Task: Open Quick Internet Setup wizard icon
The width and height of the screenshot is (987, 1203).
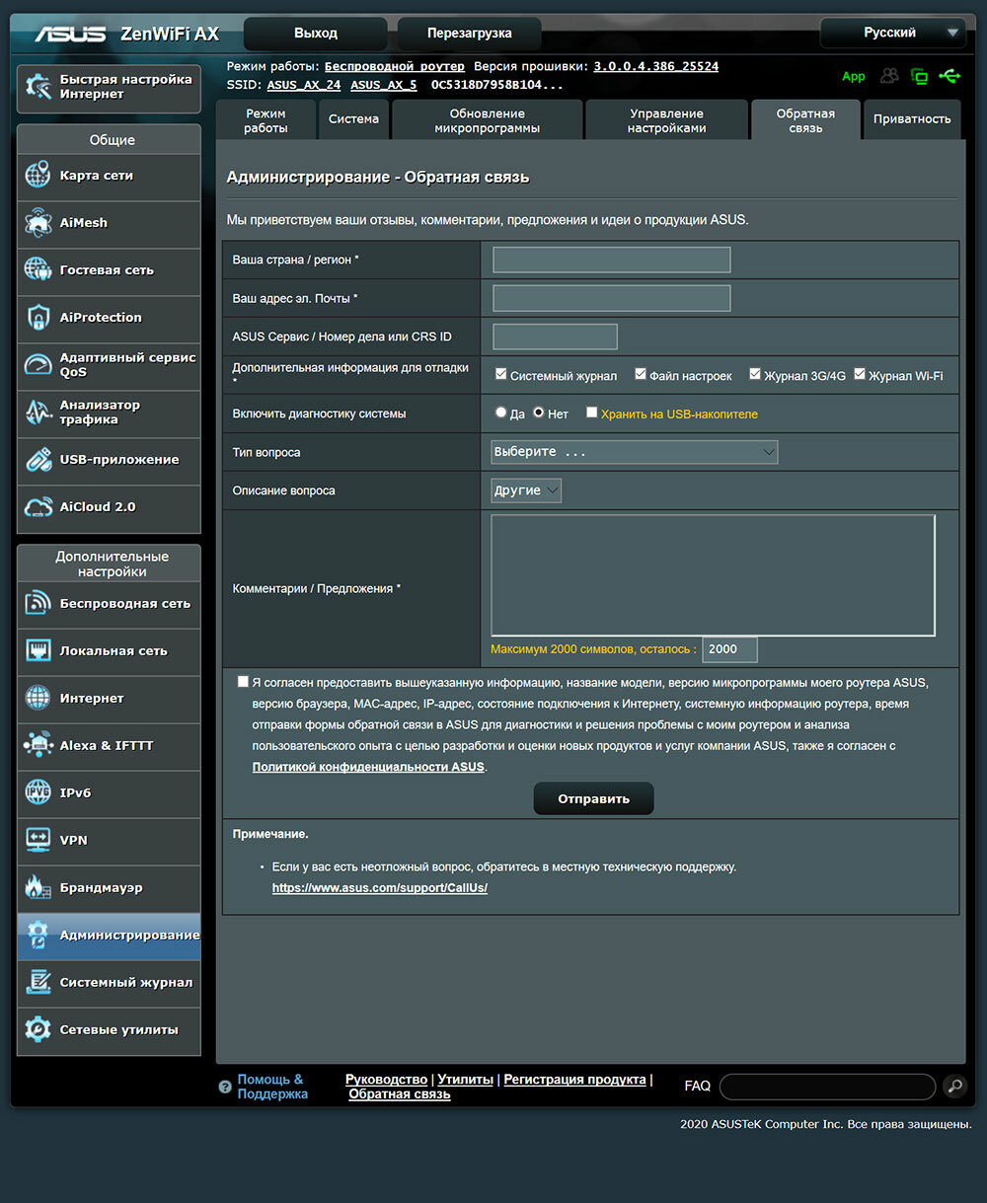Action: pos(38,87)
